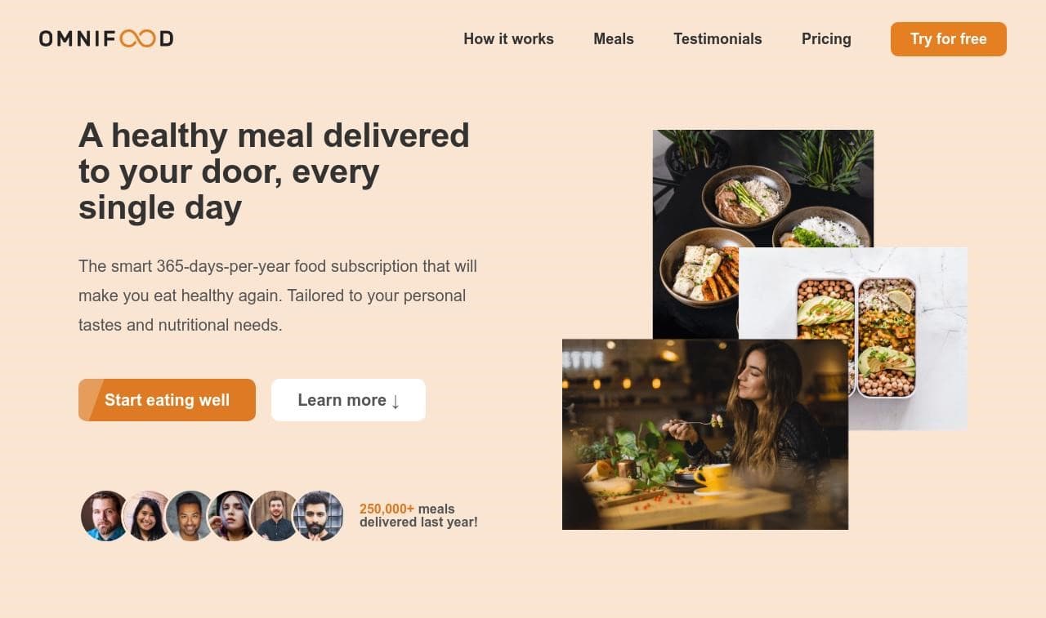Select the Pricing nav link
Image resolution: width=1046 pixels, height=618 pixels.
pos(826,39)
